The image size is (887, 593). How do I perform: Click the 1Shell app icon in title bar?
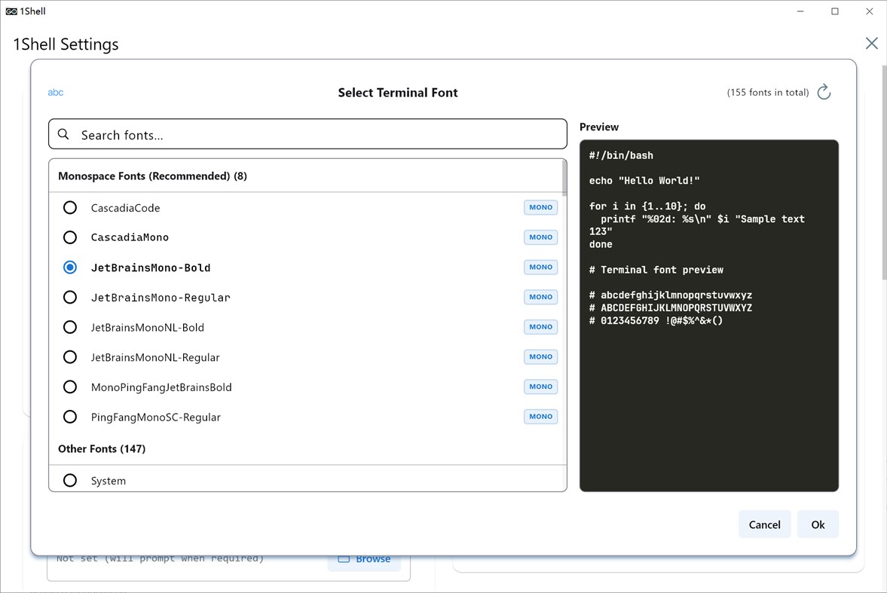pos(11,11)
